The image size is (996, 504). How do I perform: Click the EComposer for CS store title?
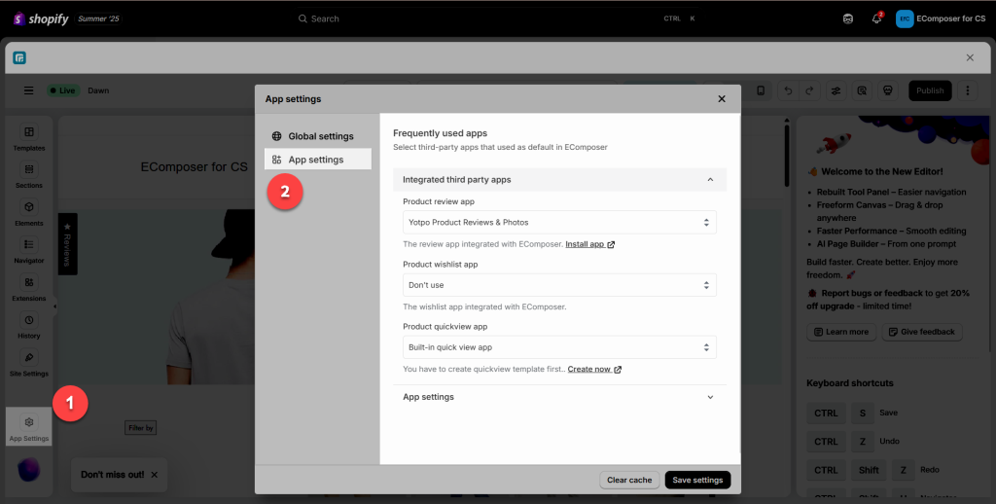(x=194, y=167)
